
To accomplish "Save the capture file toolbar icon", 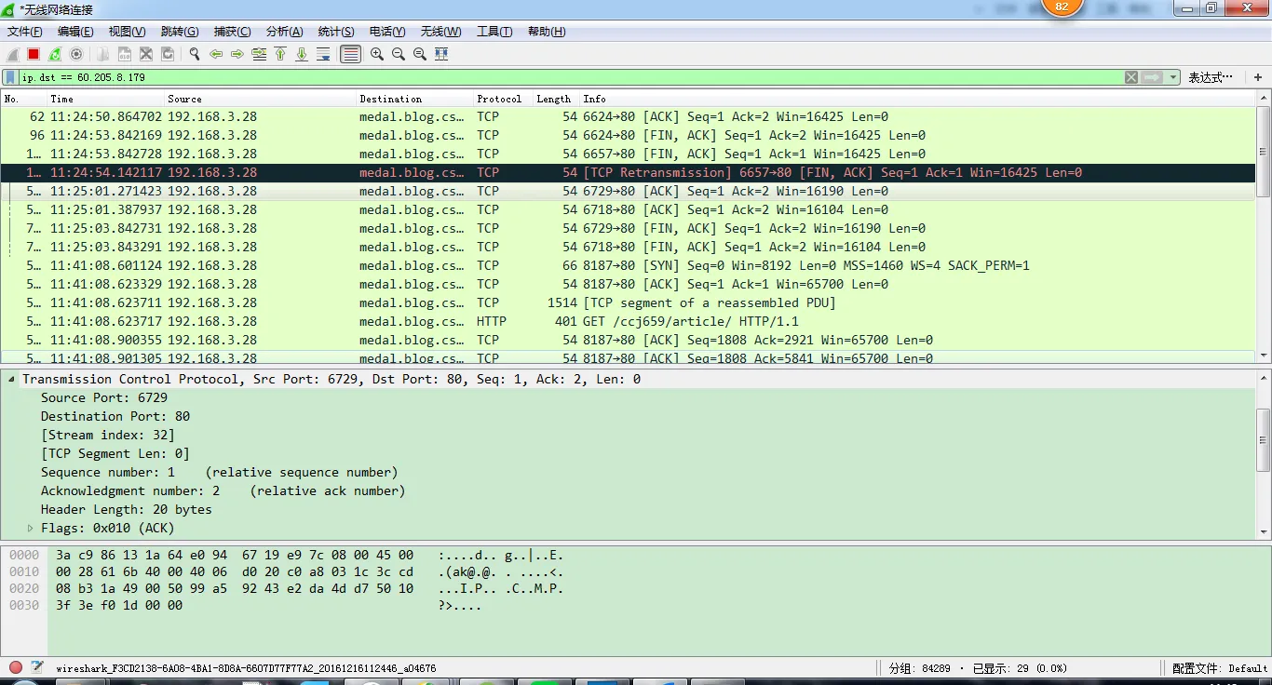I will pyautogui.click(x=124, y=54).
